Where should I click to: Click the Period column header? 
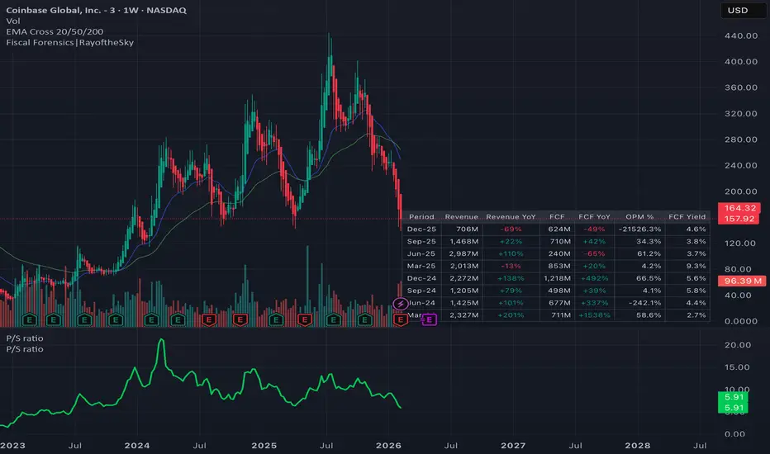(x=421, y=217)
